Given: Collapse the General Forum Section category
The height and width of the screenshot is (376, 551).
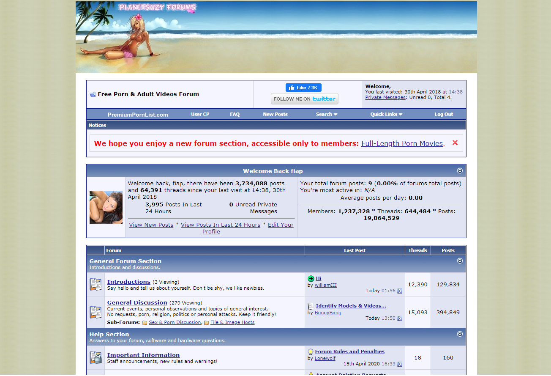Looking at the screenshot, I should (x=460, y=261).
